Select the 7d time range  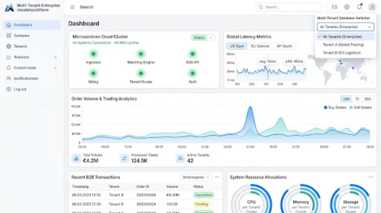click(357, 99)
